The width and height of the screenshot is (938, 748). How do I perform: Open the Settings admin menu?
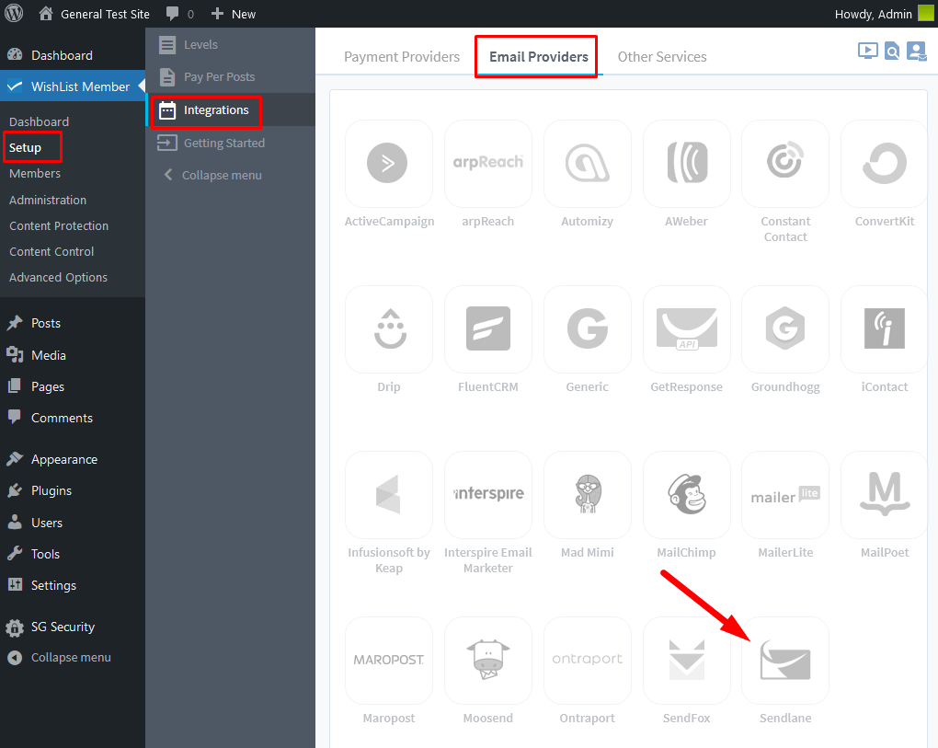(73, 585)
